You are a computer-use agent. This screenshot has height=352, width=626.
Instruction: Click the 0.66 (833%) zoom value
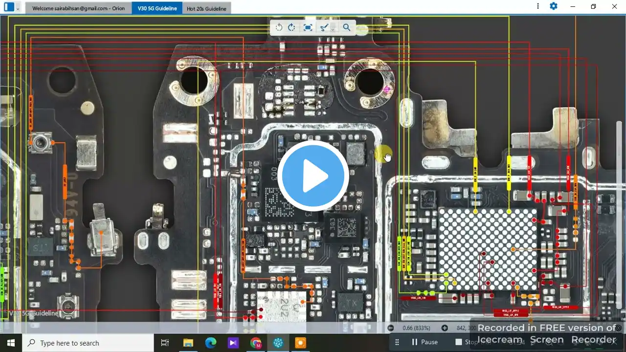(x=416, y=328)
